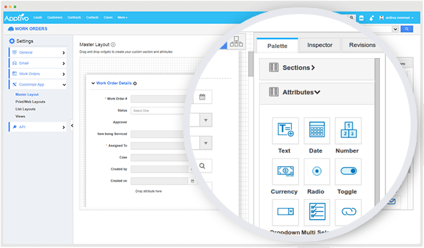Open the search bar dropdown arrow
Screen dimensions: 424x248
[x=395, y=29]
